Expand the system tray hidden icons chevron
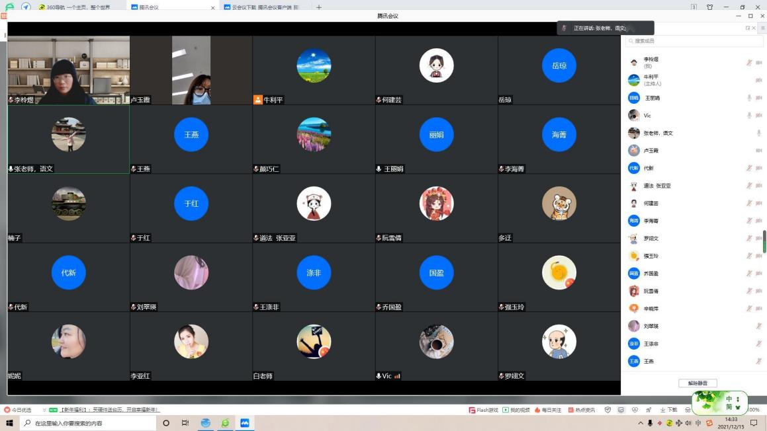Image resolution: width=767 pixels, height=431 pixels. [x=640, y=423]
